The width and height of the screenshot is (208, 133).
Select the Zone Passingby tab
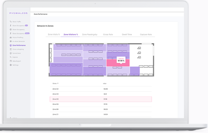click(90, 35)
